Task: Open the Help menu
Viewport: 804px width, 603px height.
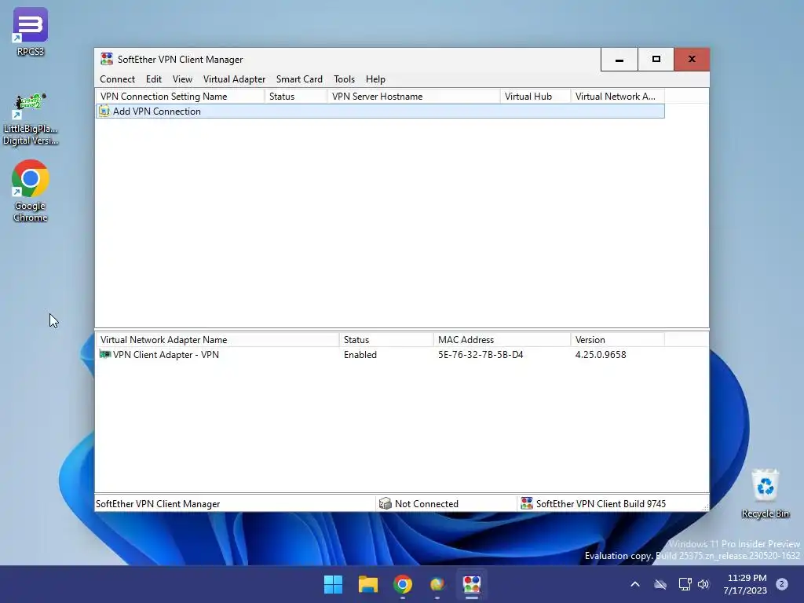Action: click(375, 79)
